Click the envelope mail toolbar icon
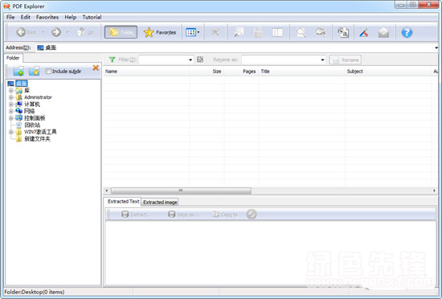The image size is (442, 299). click(383, 32)
